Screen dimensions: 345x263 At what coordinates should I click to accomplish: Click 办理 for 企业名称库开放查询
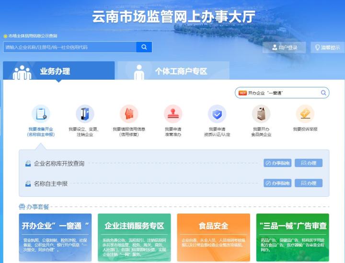pyautogui.click(x=309, y=163)
